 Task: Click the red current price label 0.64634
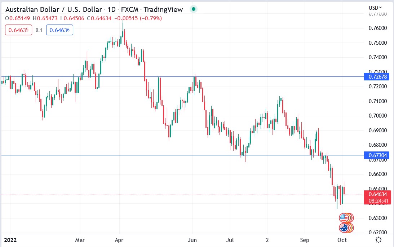point(378,194)
